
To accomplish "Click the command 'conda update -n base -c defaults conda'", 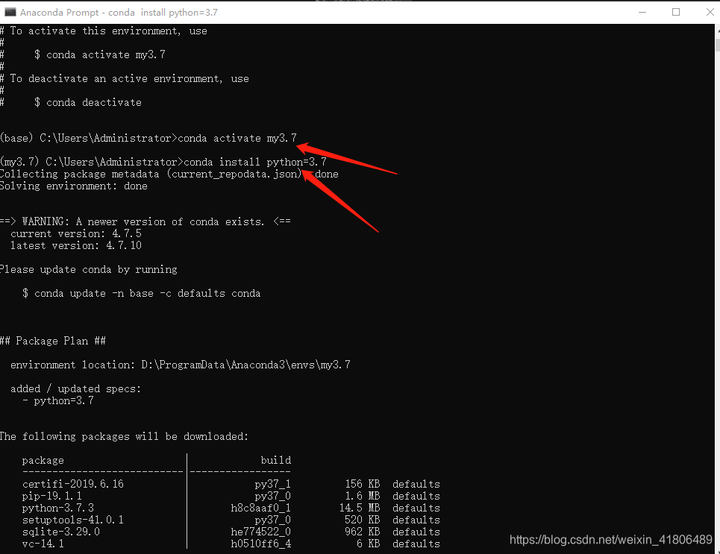I will coord(148,293).
